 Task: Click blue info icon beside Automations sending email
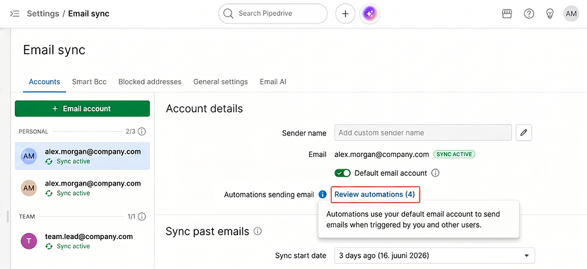click(x=322, y=194)
